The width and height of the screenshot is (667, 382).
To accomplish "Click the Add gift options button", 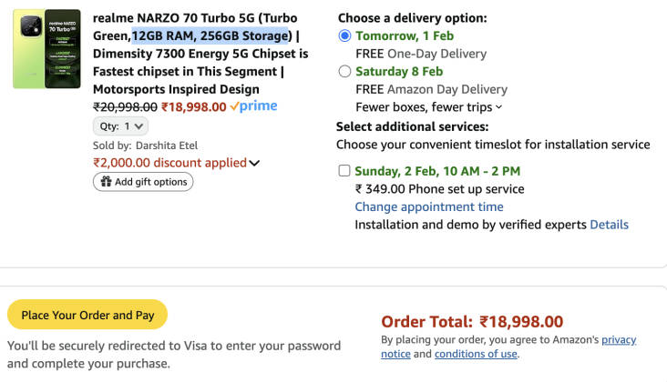I will click(143, 182).
